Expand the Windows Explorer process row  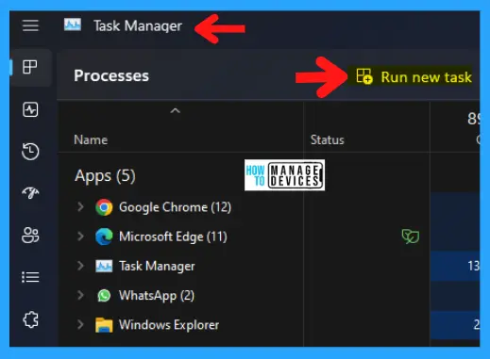click(80, 324)
